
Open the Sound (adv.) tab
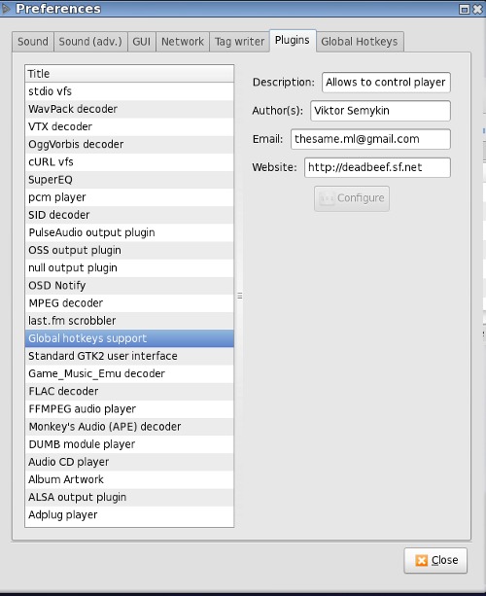[x=90, y=42]
